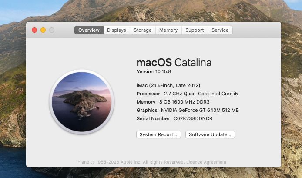
Task: Go to the Support tab
Action: click(x=195, y=30)
